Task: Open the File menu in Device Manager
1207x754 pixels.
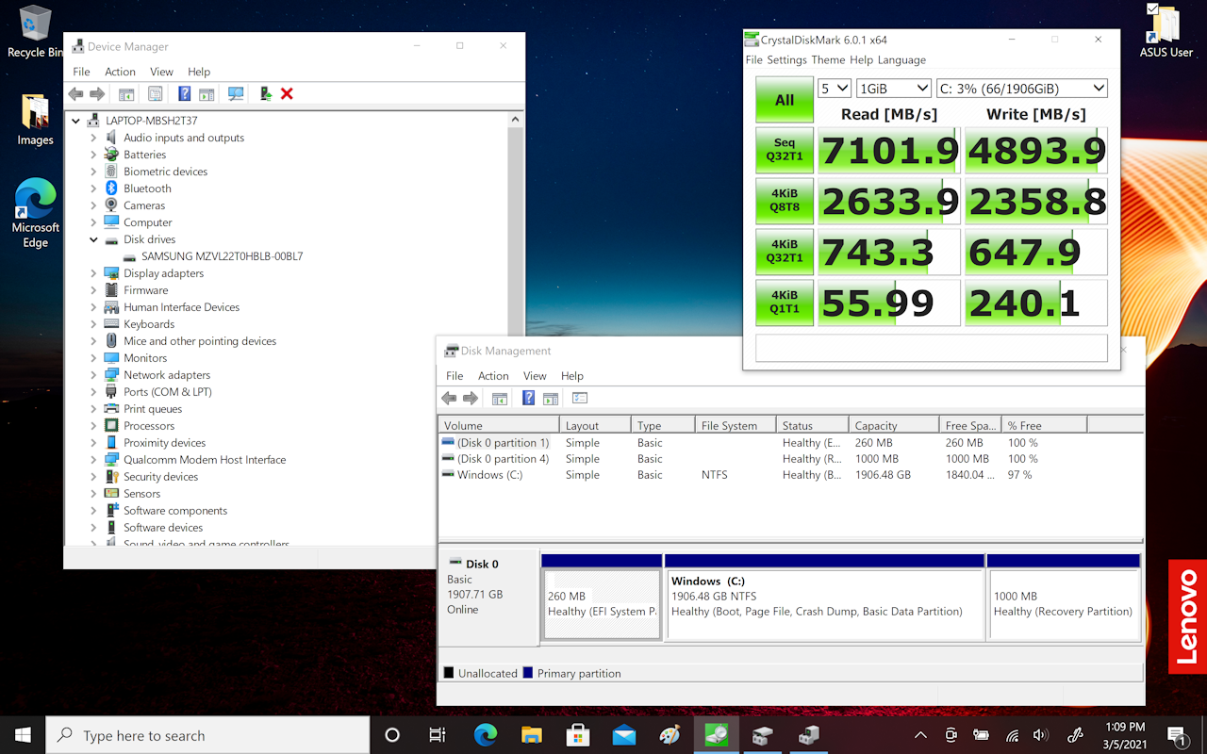Action: 82,72
